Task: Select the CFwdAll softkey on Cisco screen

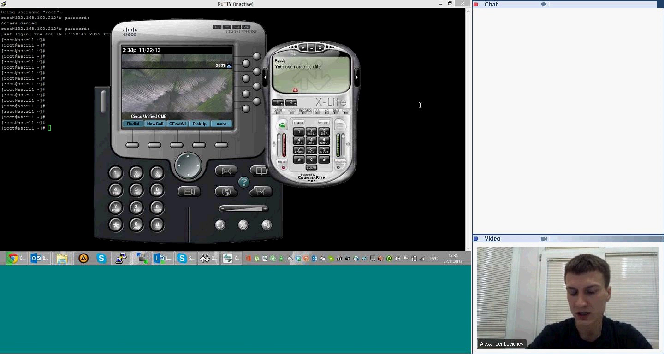Action: [177, 124]
